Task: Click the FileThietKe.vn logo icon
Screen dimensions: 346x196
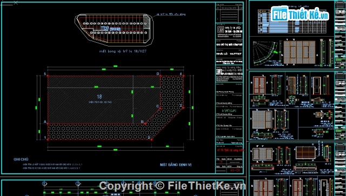Action: click(x=280, y=13)
